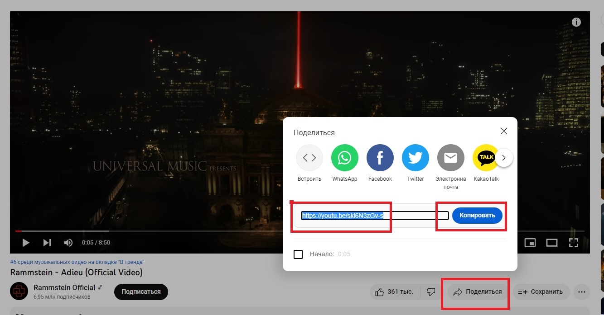Click the 6,95 млн подписчиков text
The height and width of the screenshot is (315, 604).
(x=62, y=297)
